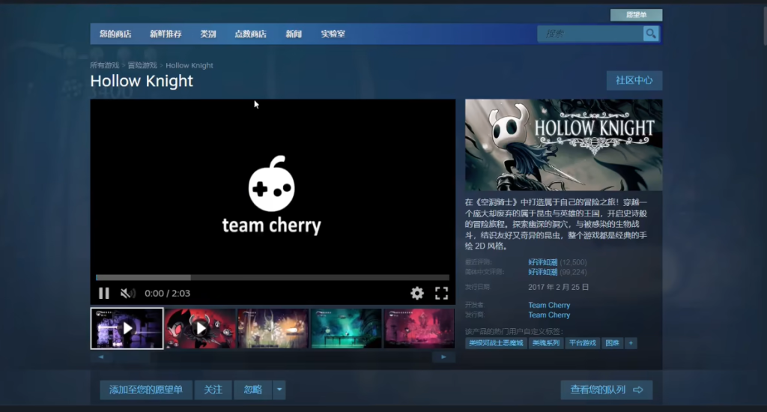Image resolution: width=767 pixels, height=412 pixels.
Task: Click the 类银河战士恶魔城 tag
Action: 496,343
